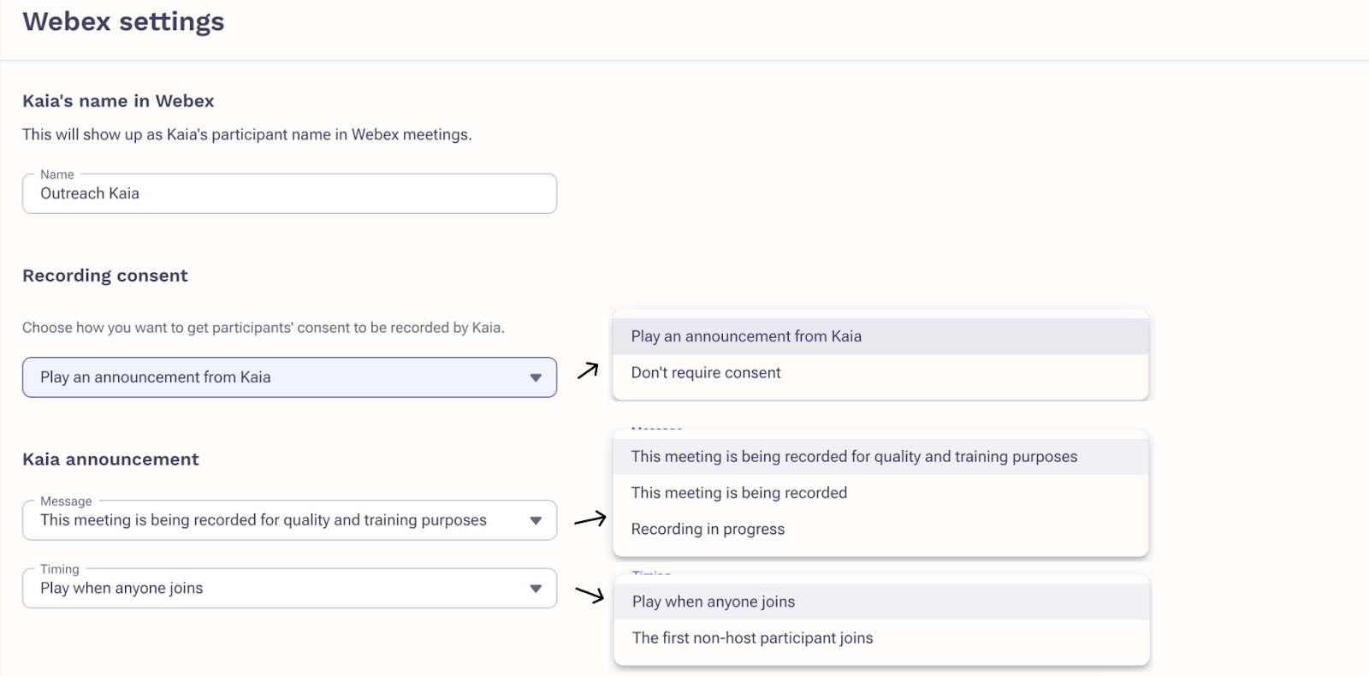Click into the Name field containing "Outreach Kaia"

(289, 193)
